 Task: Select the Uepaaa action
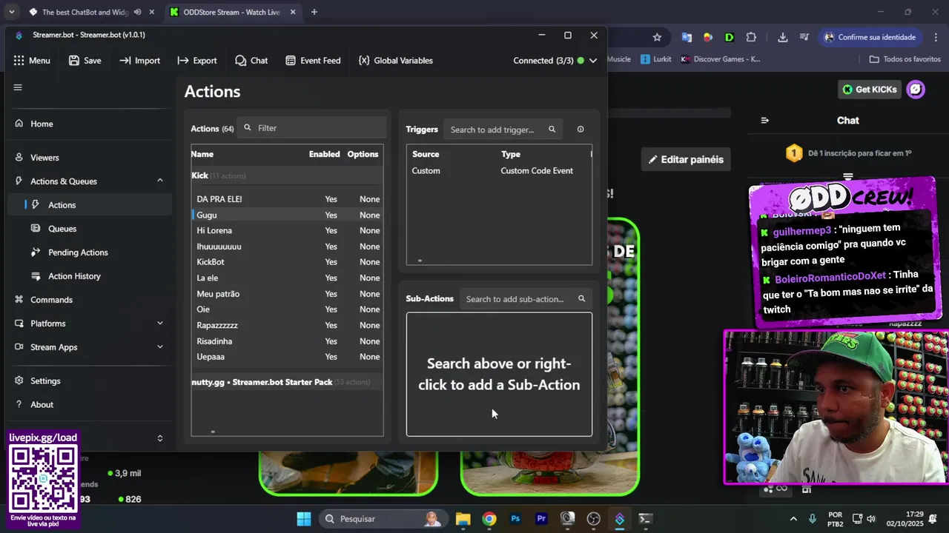[287, 357]
